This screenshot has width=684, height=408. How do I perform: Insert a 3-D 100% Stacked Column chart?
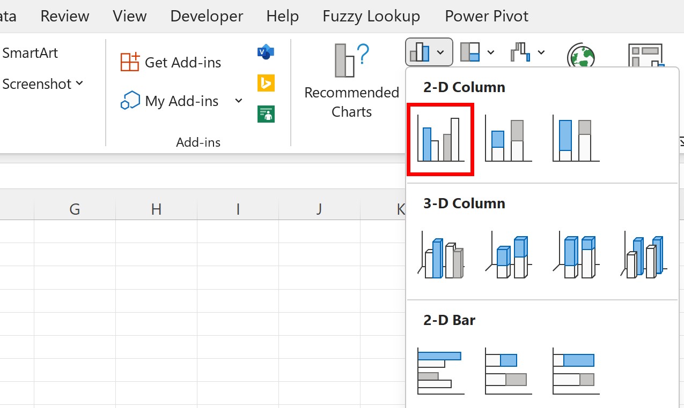[x=575, y=255]
